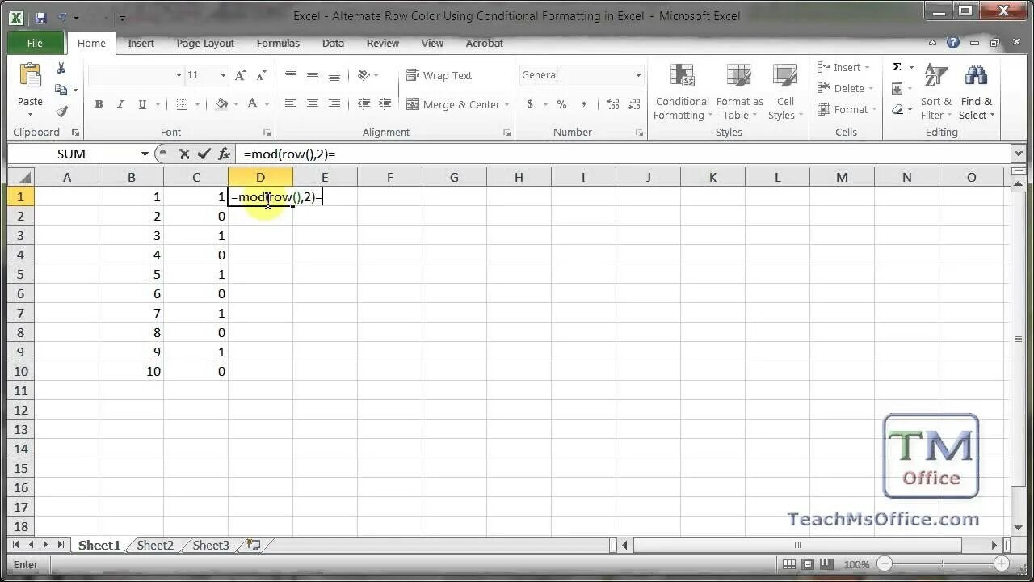The width and height of the screenshot is (1034, 582).
Task: Click the Copy icon in Clipboard
Action: pos(61,90)
